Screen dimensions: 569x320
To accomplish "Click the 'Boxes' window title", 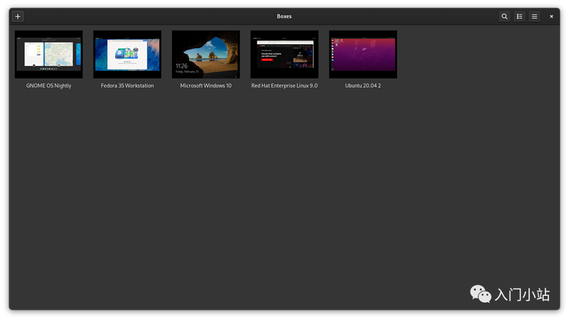I will [x=284, y=16].
